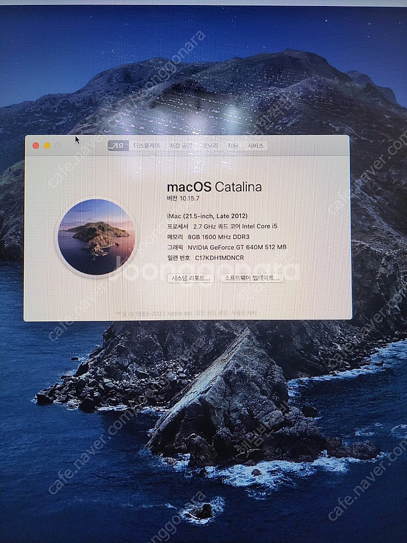Open the 지원 tab
Image resolution: width=407 pixels, height=543 pixels.
(233, 146)
